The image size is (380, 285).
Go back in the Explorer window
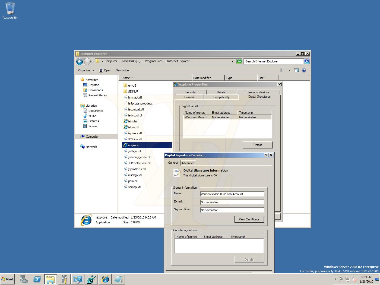(x=80, y=61)
